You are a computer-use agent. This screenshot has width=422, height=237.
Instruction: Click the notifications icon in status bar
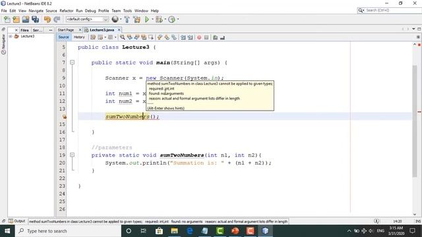(x=377, y=221)
